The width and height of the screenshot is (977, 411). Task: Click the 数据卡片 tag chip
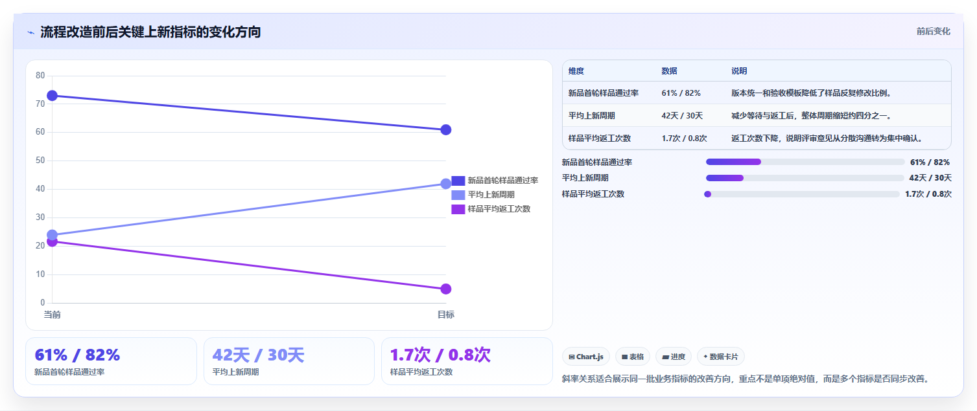coord(721,357)
